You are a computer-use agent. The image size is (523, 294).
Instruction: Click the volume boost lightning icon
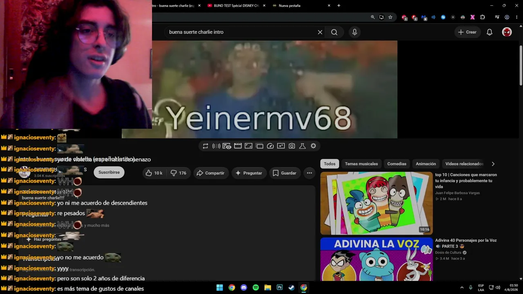click(x=216, y=146)
